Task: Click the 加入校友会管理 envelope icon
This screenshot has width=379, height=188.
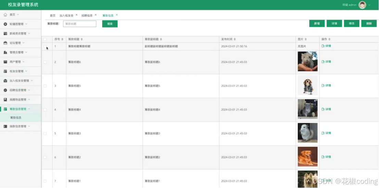Action: pyautogui.click(x=5, y=81)
